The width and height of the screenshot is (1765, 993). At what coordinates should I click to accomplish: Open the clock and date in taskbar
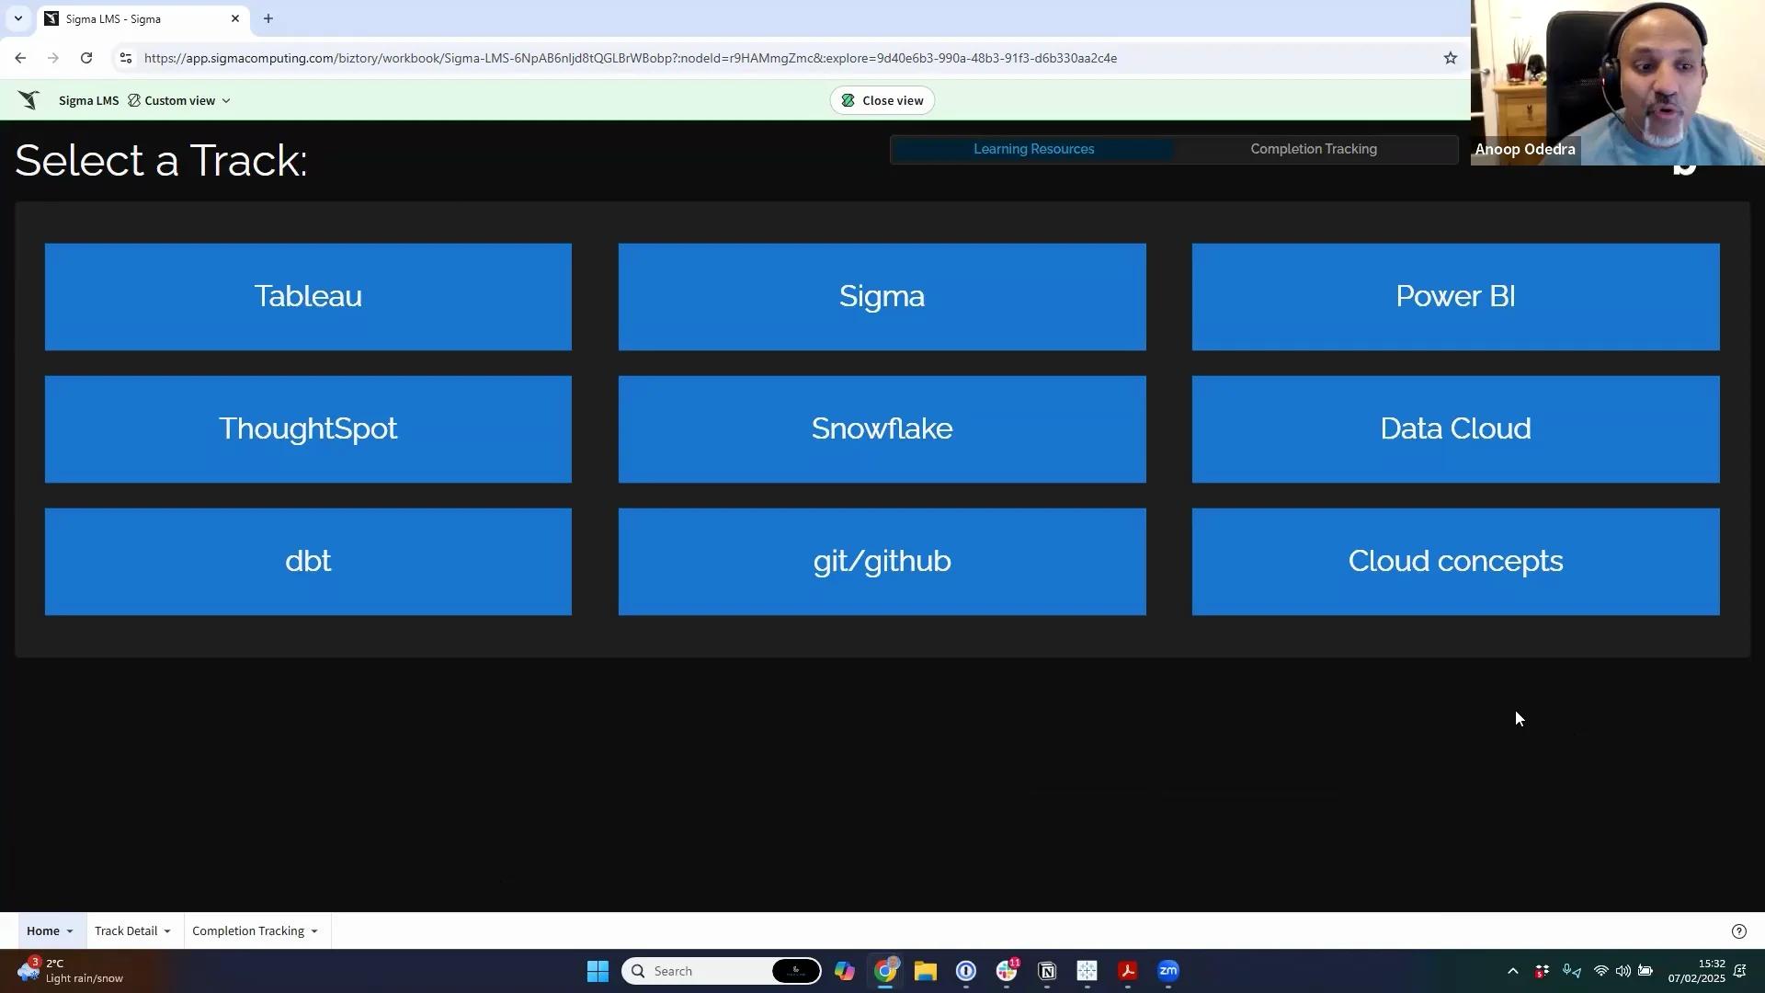[1697, 971]
